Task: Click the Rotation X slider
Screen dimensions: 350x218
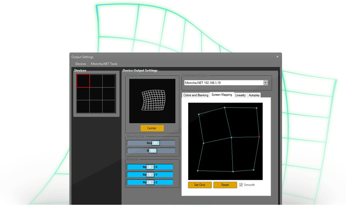Action: point(150,167)
